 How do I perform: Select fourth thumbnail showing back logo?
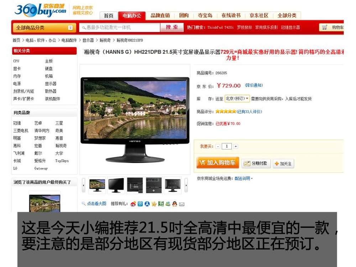(x=154, y=185)
